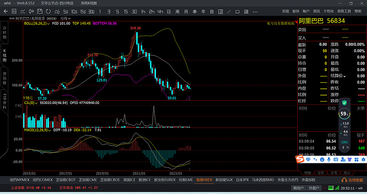367x194 pixels.
Task: Switch to time-sharing line chart icon
Action: coord(22,11)
